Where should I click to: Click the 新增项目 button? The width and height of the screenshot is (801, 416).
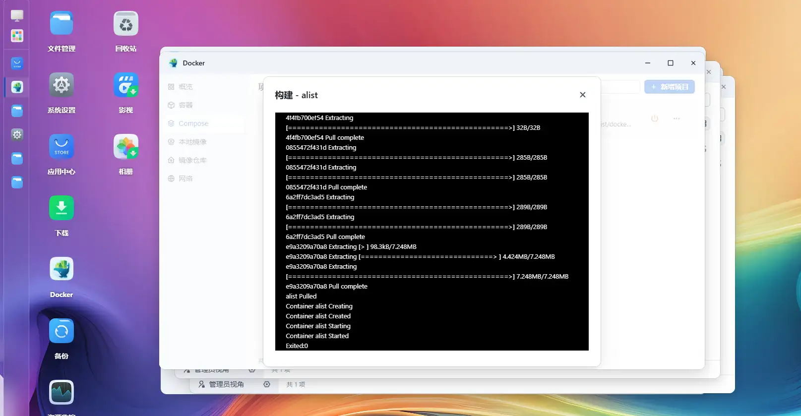tap(669, 87)
